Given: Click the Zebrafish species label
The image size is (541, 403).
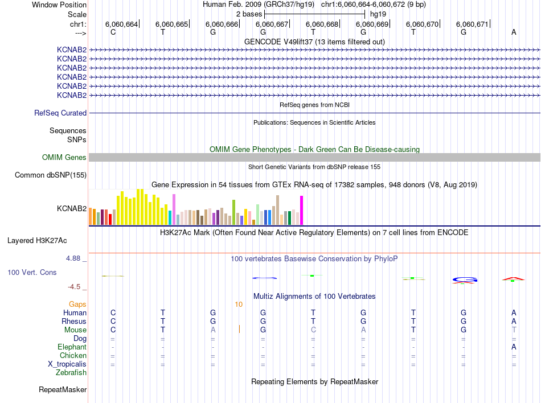Looking at the screenshot, I should (71, 372).
